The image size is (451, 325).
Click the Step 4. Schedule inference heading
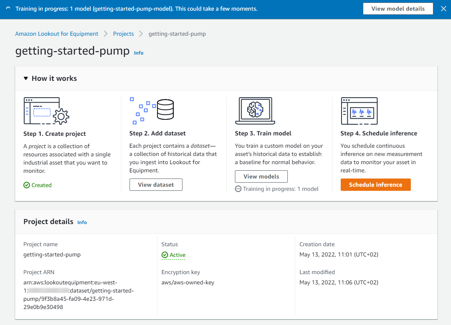[x=379, y=133]
